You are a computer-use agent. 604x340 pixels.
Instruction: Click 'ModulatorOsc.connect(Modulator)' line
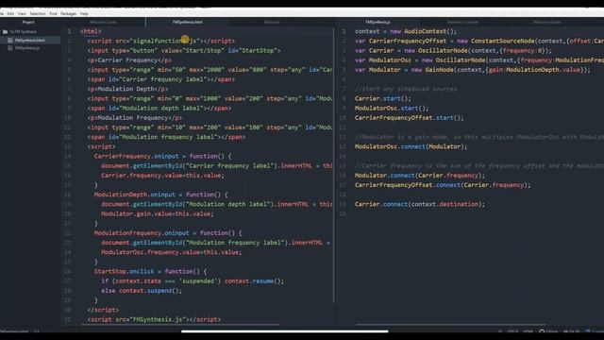pos(411,146)
